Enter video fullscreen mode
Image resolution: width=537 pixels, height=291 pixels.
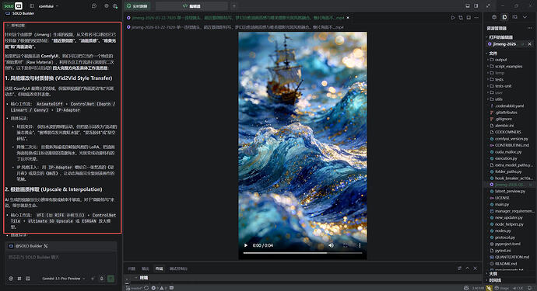click(x=346, y=245)
